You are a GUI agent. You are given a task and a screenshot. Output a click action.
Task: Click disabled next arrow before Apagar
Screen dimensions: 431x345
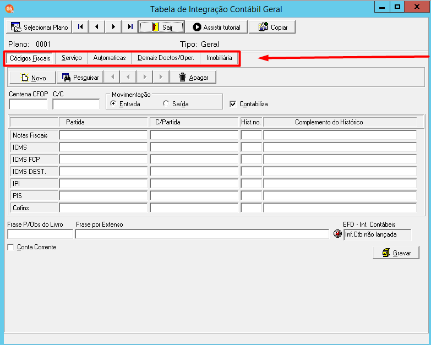click(145, 77)
